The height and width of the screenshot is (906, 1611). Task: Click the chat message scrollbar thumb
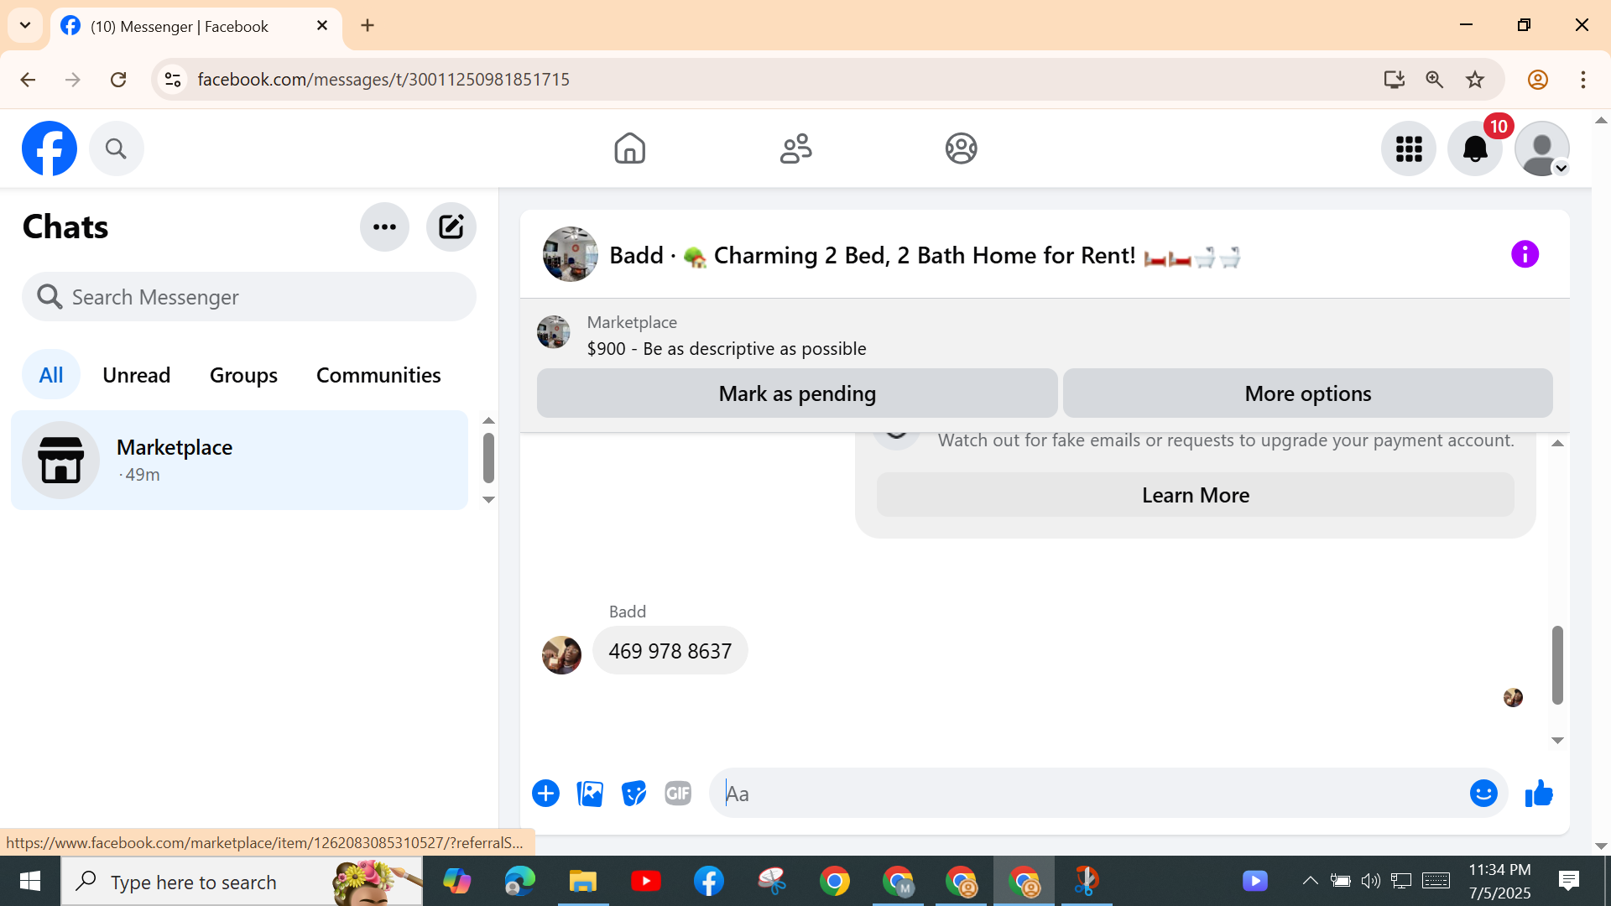point(1557,664)
